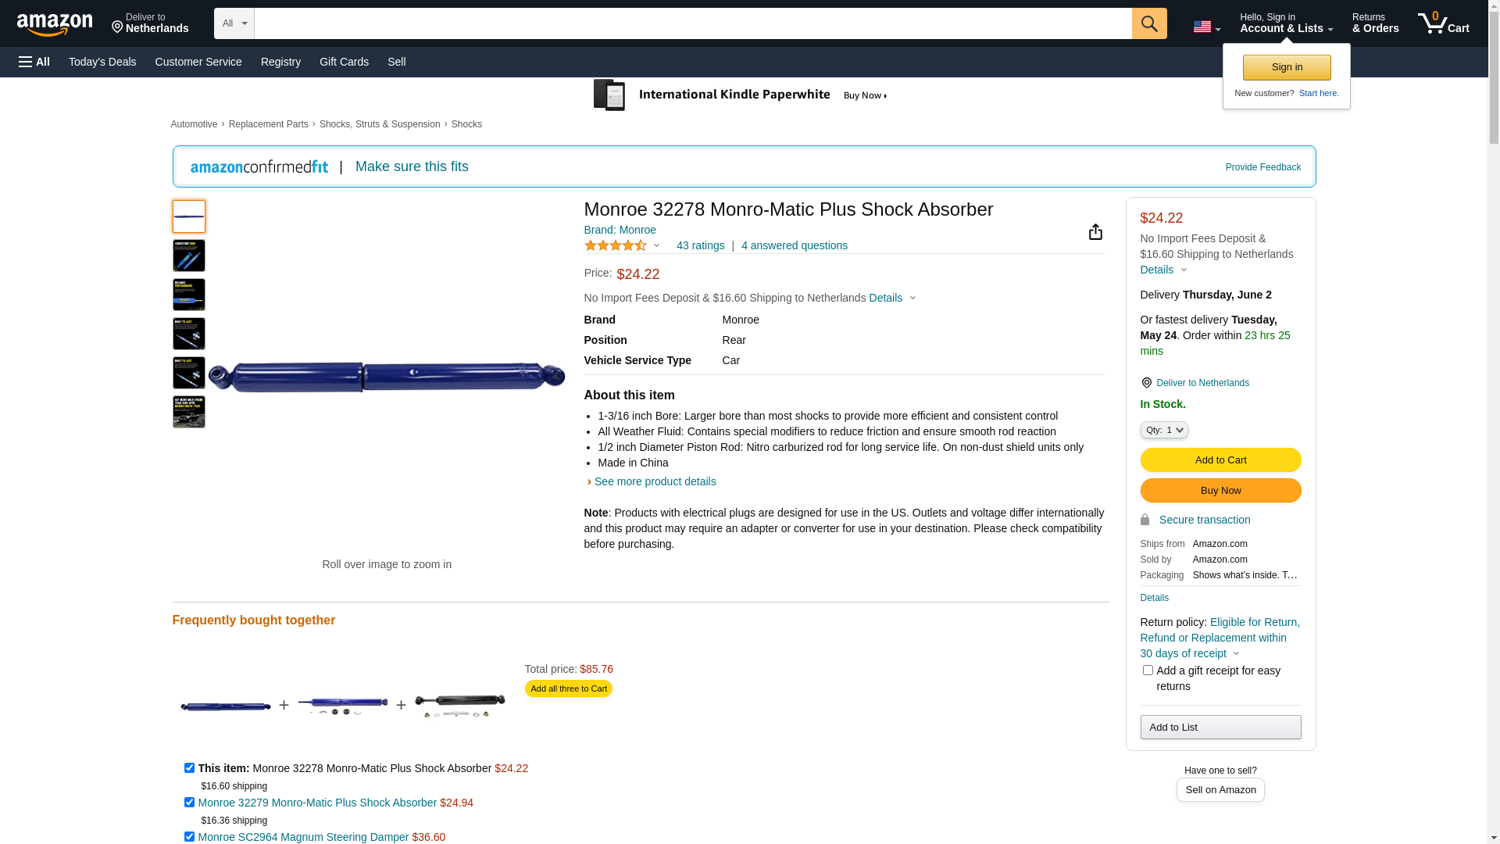Click the search magnifier button
This screenshot has width=1500, height=844.
point(1148,23)
